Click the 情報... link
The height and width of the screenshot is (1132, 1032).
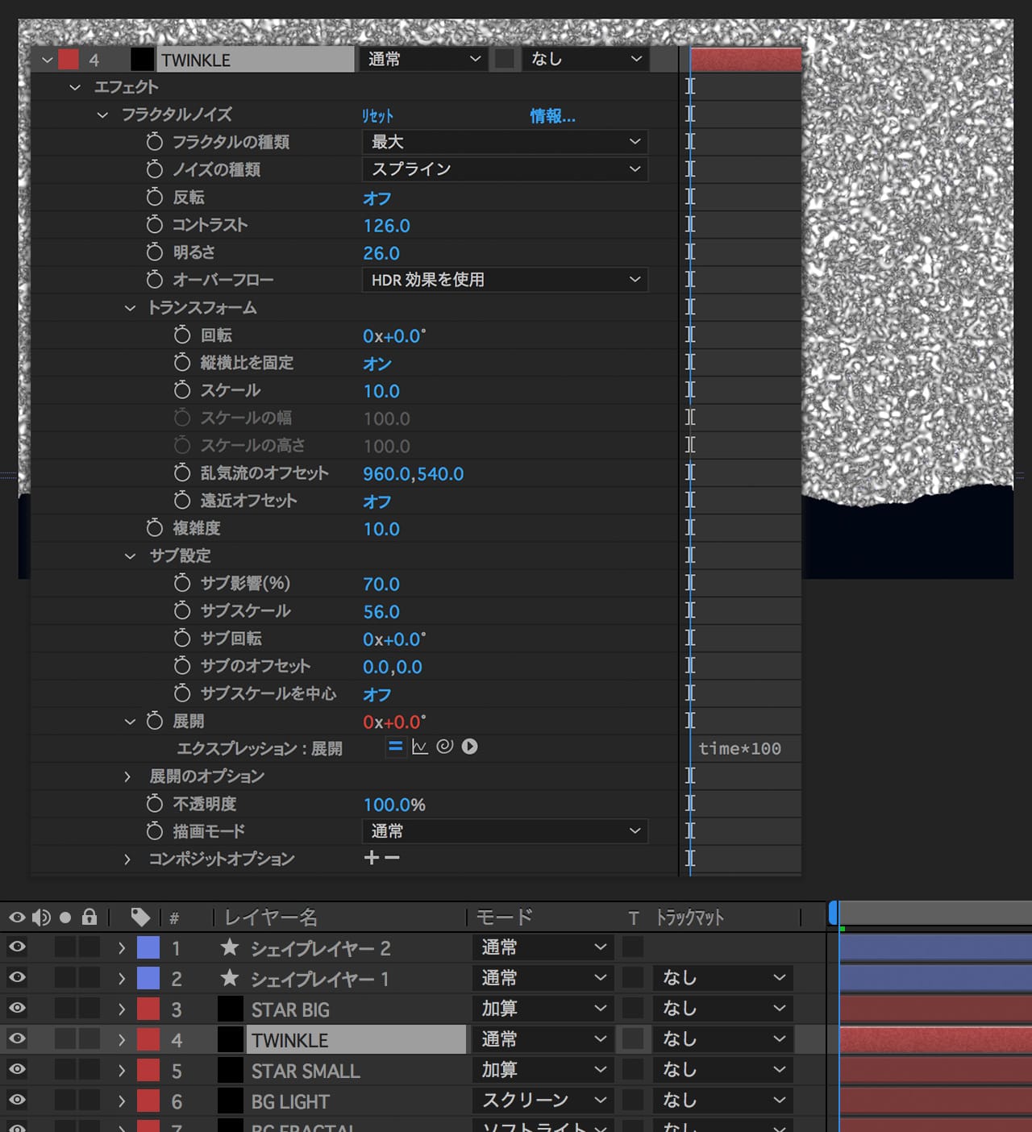[x=552, y=116]
